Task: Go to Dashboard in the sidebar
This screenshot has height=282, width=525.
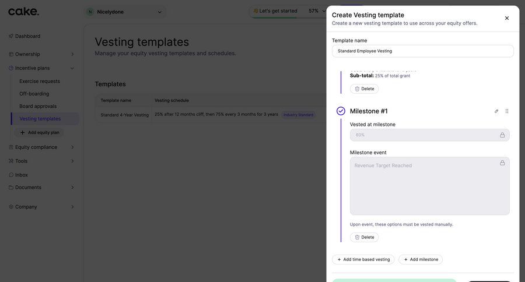Action: tap(27, 36)
